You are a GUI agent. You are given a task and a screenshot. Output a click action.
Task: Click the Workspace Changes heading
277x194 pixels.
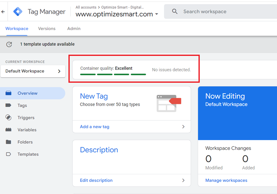pos(228,148)
